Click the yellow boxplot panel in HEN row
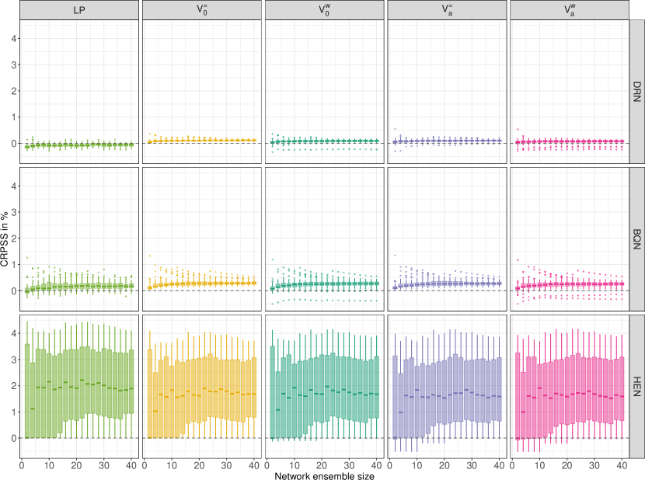 click(x=201, y=385)
